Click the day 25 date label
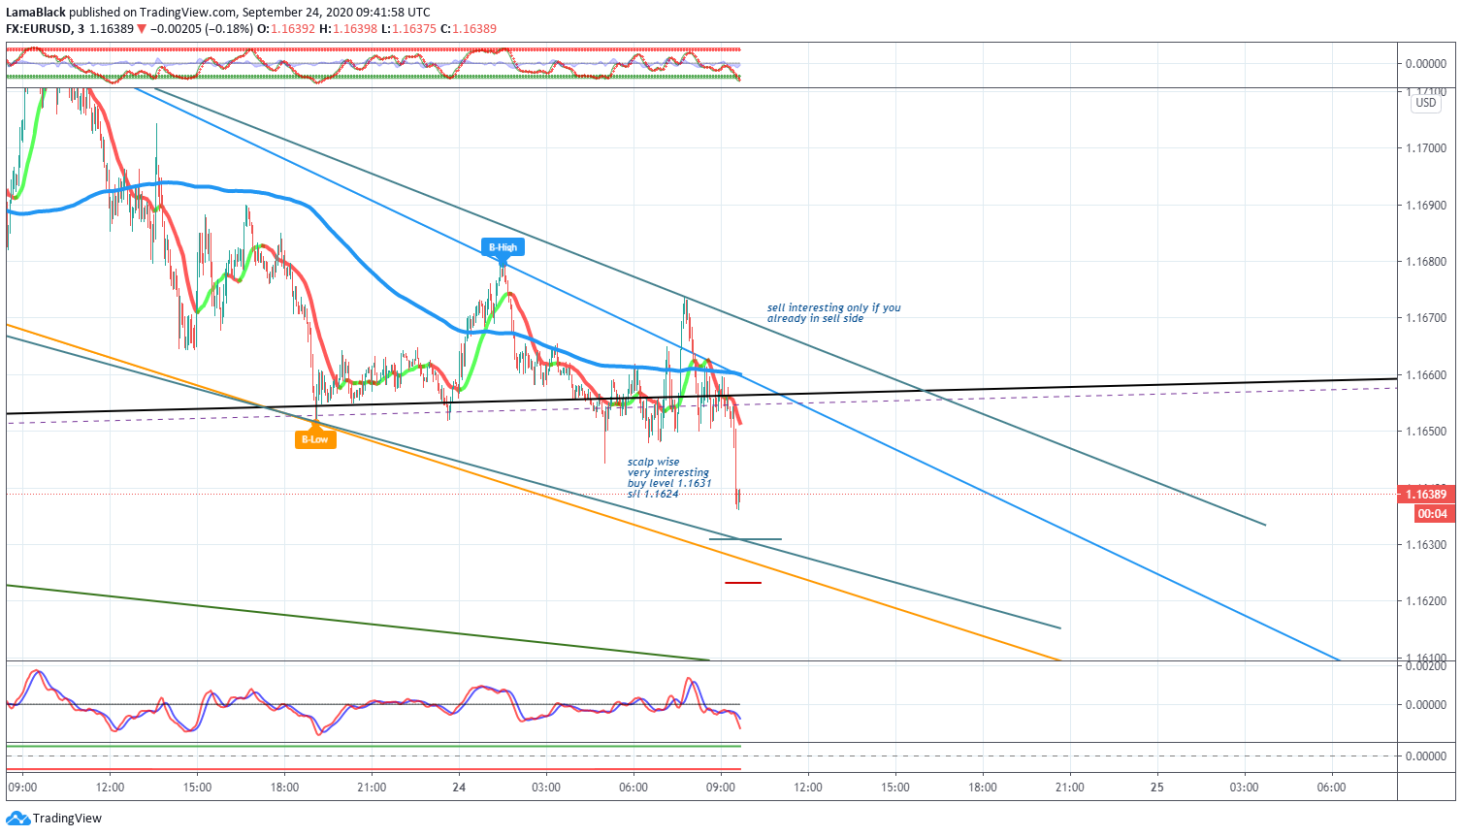The width and height of the screenshot is (1462, 836). (x=1157, y=788)
